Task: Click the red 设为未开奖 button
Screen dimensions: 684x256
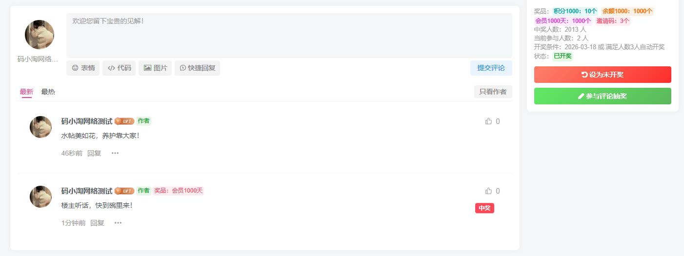Action: tap(603, 75)
